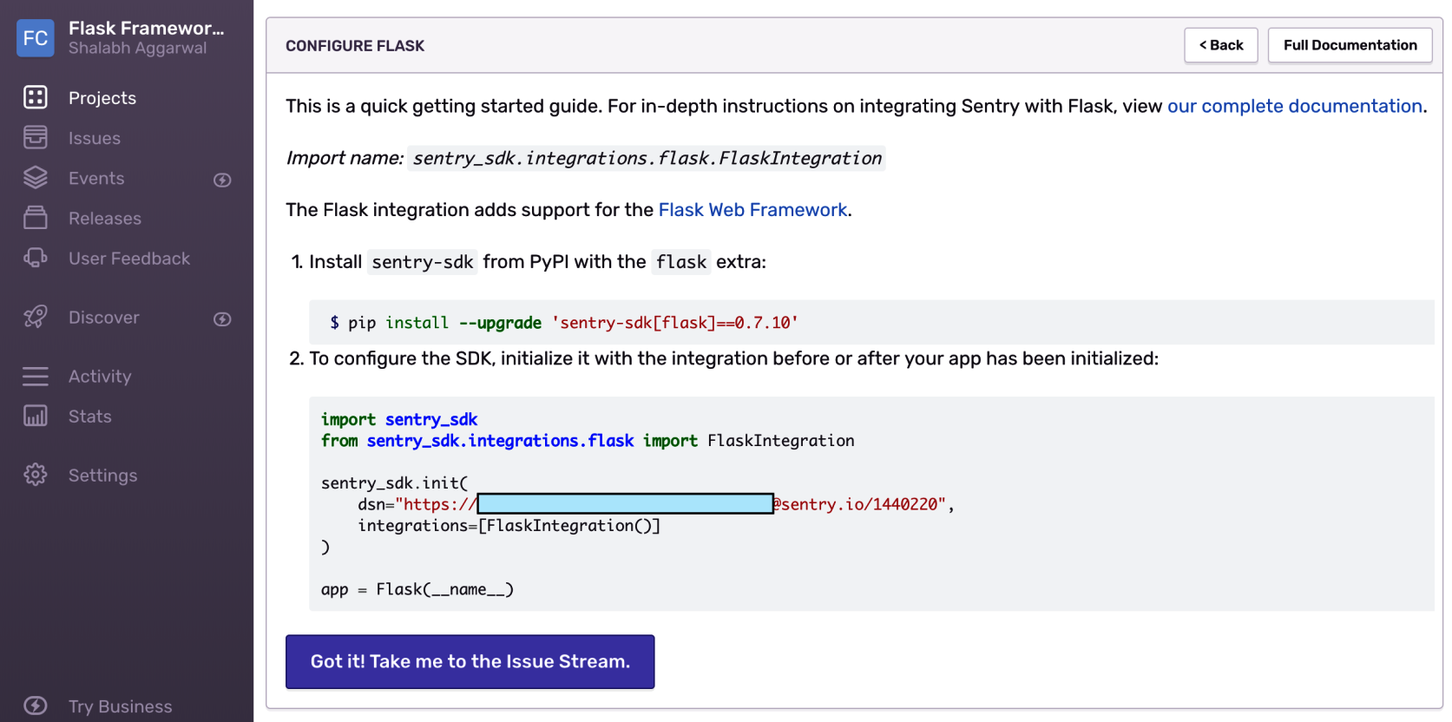Go to Releases in the sidebar menu
This screenshot has width=1452, height=722.
[x=105, y=219]
